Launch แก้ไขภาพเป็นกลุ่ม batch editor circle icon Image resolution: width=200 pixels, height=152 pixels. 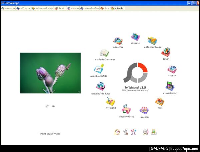[152, 41]
